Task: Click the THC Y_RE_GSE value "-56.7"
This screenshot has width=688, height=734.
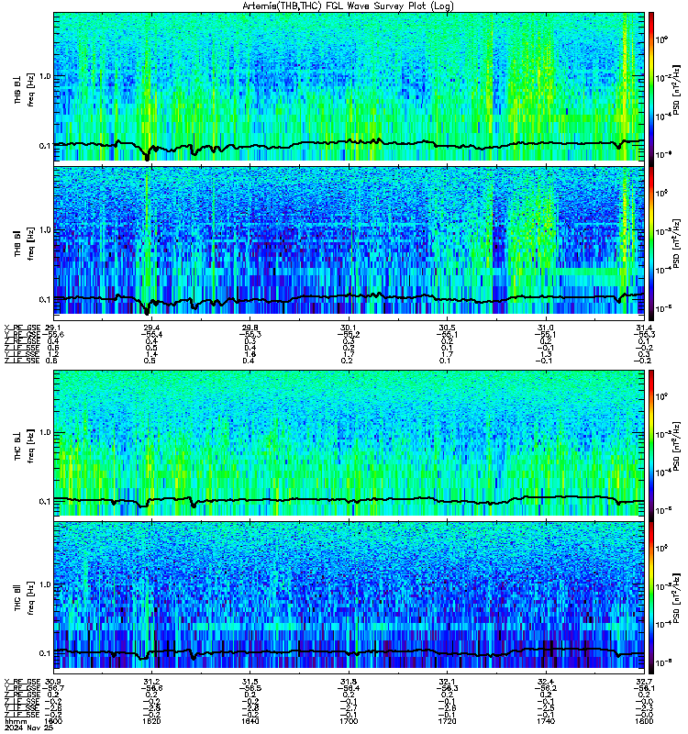Action: 53,688
